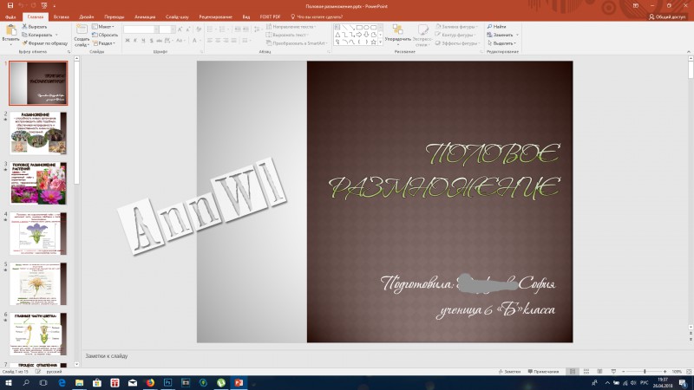
Task: Pick the triangle shape in gallery
Action: pyautogui.click(x=337, y=35)
